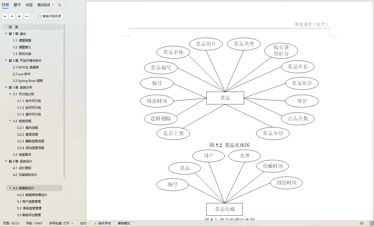The image size is (374, 227).
Task: Select 3.1.3 操作可行性
Action: 29,114
